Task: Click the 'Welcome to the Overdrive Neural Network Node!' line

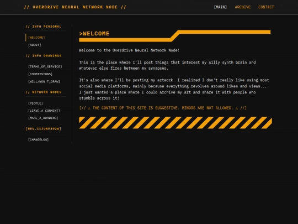Action: (x=129, y=50)
